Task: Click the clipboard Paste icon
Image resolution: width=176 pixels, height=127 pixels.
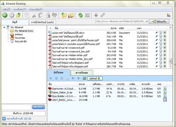Action: [x=41, y=15]
